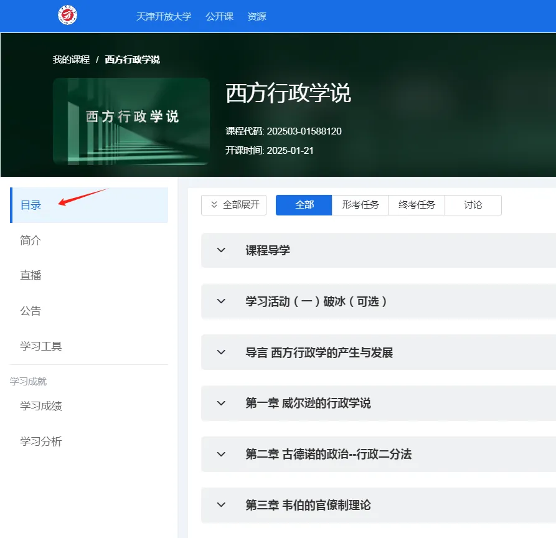Open the 公告 sidebar item
This screenshot has height=538, width=556.
click(31, 310)
